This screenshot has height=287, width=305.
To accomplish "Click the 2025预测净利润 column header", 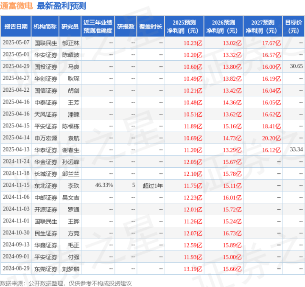I will (x=184, y=26).
